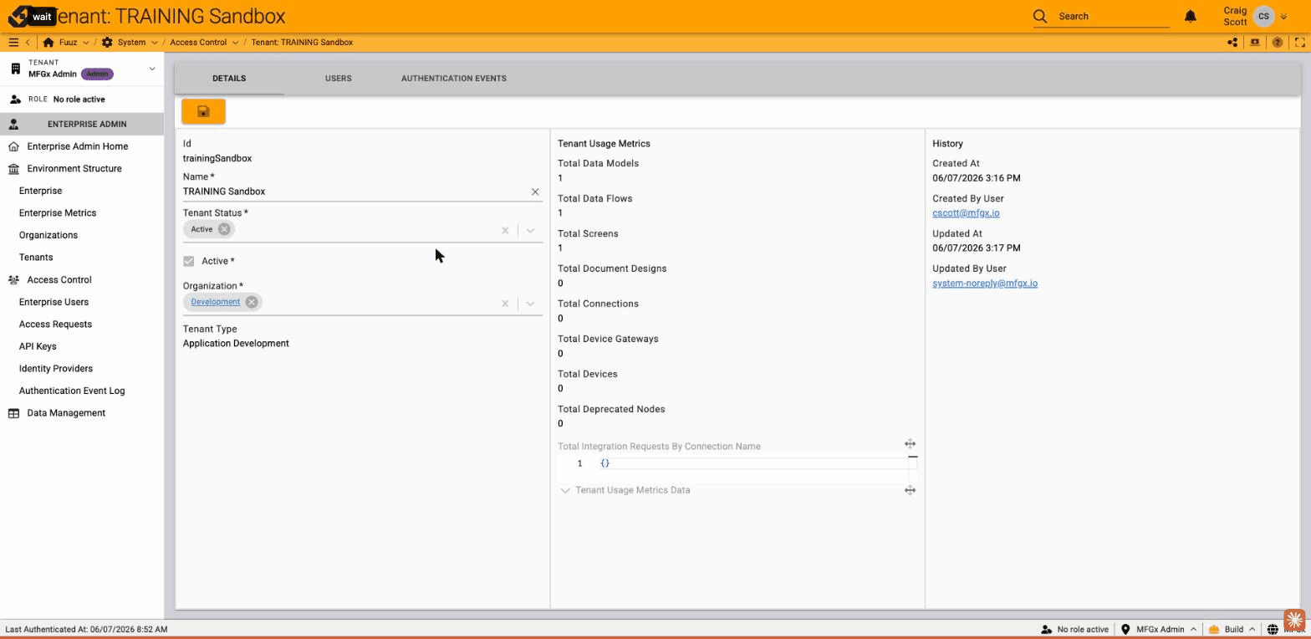Open Tenants in sidebar

point(36,258)
